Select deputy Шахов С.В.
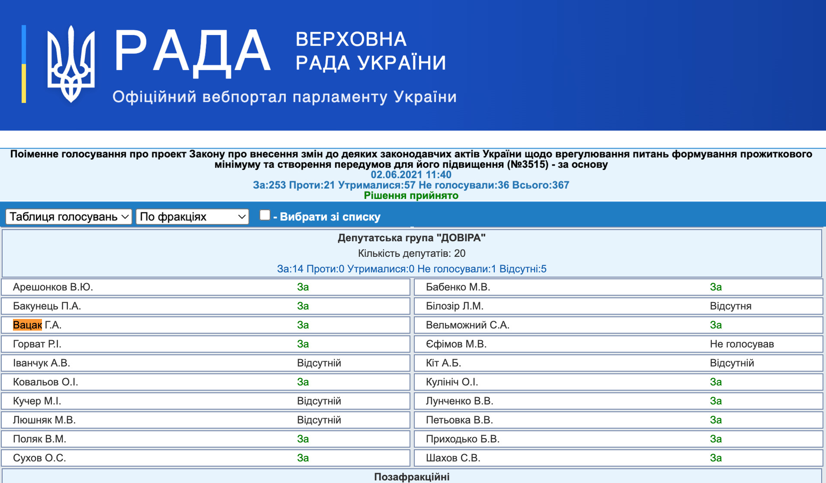The width and height of the screenshot is (826, 483). tap(453, 458)
